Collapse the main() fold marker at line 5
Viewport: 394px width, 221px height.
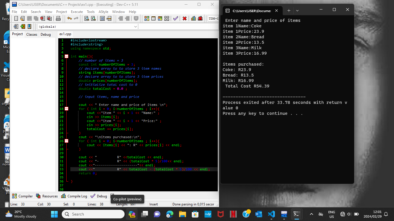point(66,56)
